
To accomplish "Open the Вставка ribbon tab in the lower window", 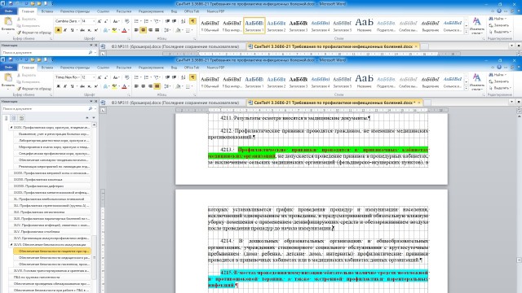I will [x=47, y=68].
